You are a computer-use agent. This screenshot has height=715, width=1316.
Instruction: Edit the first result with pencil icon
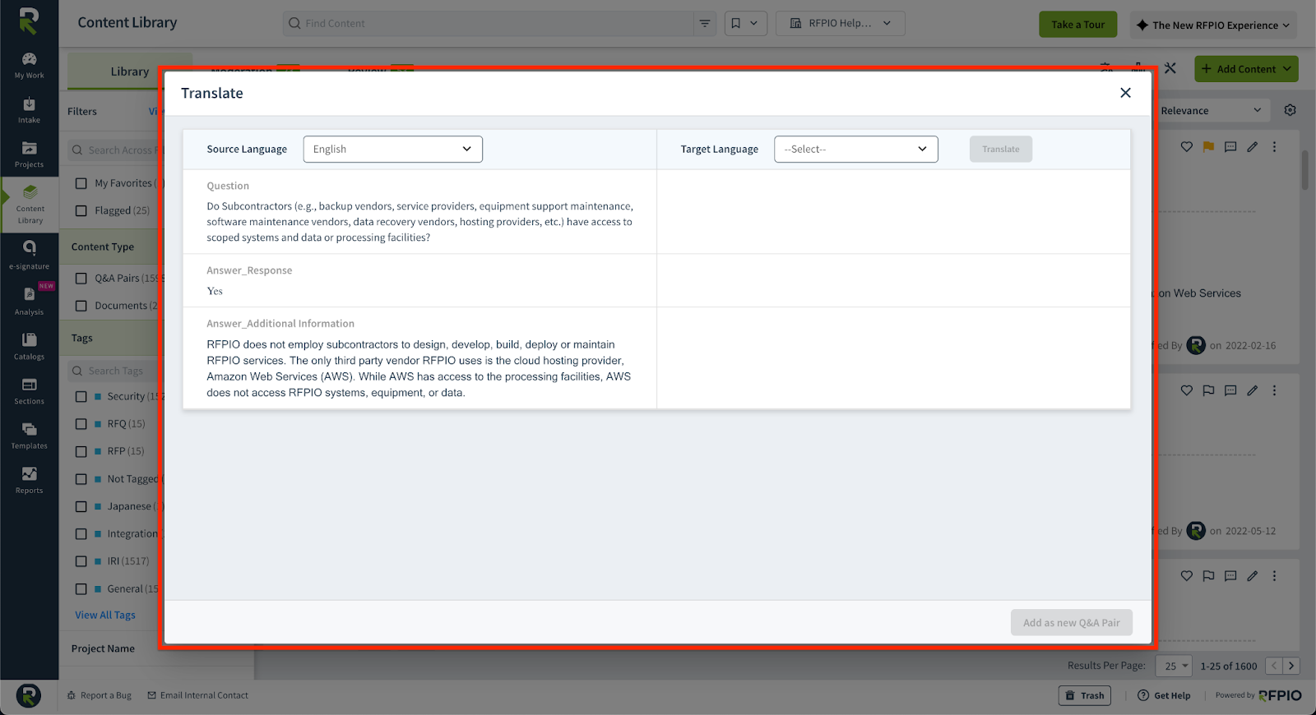click(1252, 147)
